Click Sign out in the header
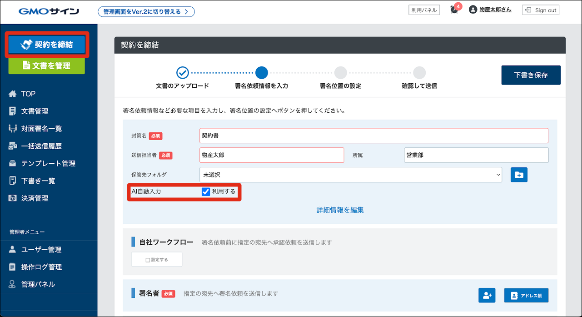The height and width of the screenshot is (317, 582). click(x=541, y=10)
